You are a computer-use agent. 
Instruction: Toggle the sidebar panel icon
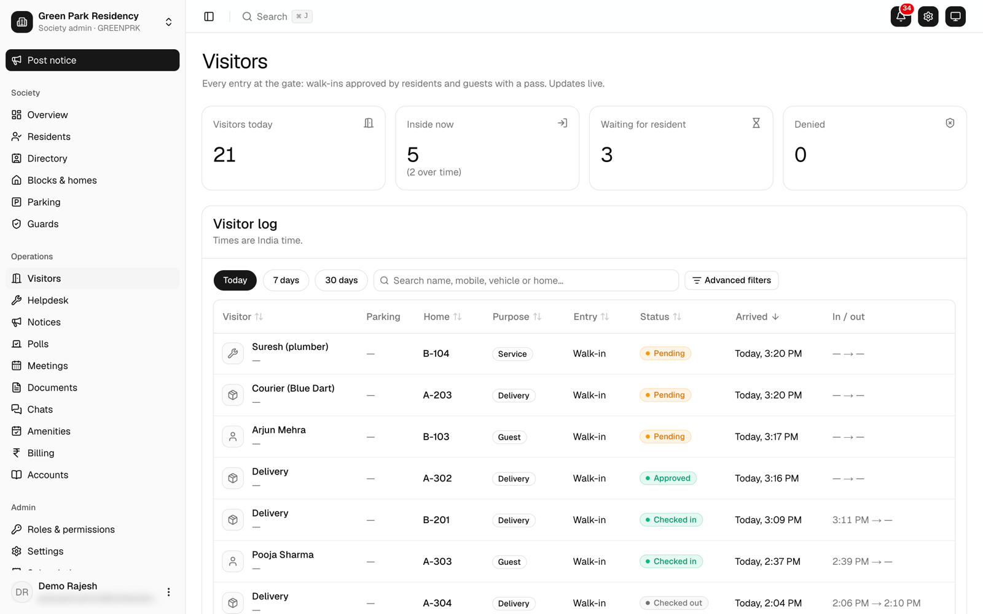(x=209, y=17)
